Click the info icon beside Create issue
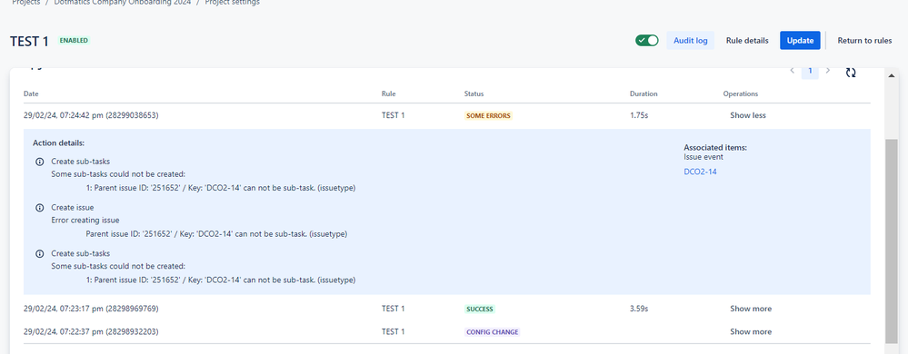908x354 pixels. [x=39, y=207]
